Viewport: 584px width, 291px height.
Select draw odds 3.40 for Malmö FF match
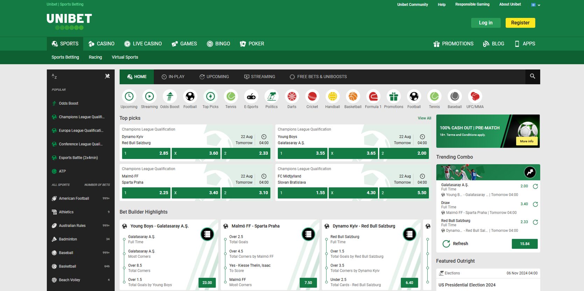click(196, 193)
